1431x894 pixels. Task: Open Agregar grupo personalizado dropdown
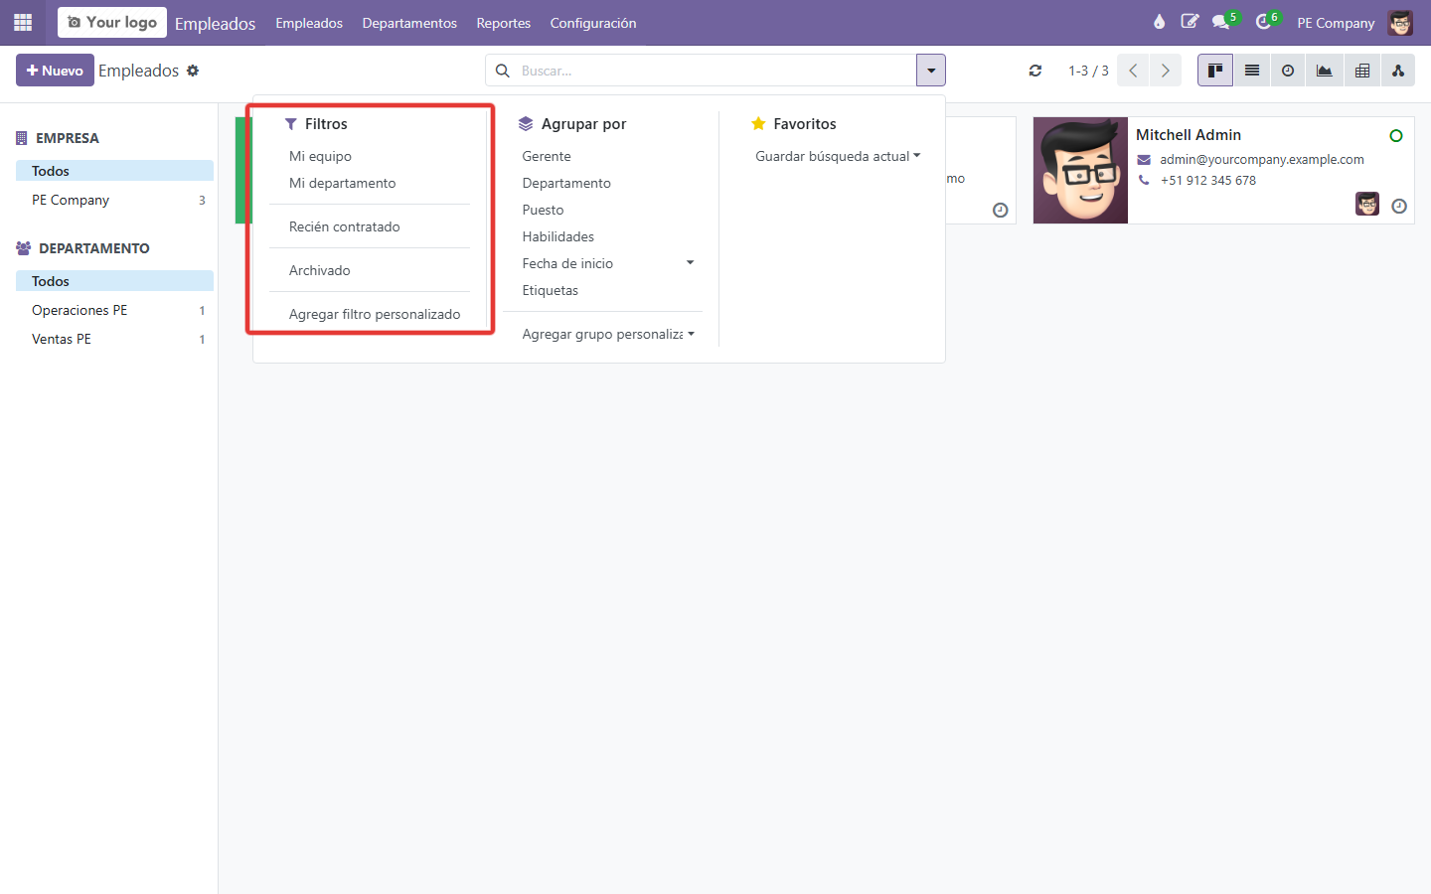coord(608,334)
